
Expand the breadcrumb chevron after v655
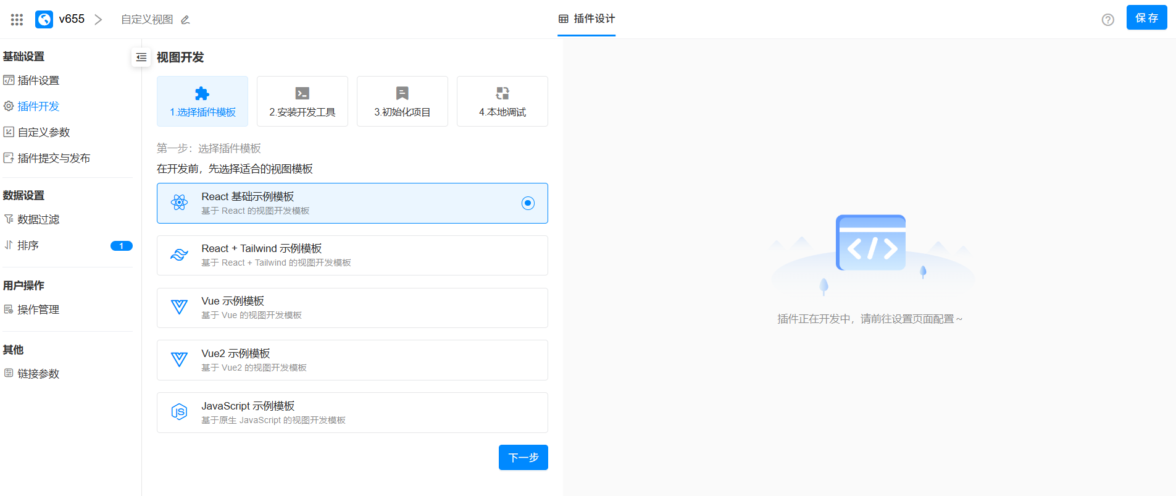[x=98, y=20]
